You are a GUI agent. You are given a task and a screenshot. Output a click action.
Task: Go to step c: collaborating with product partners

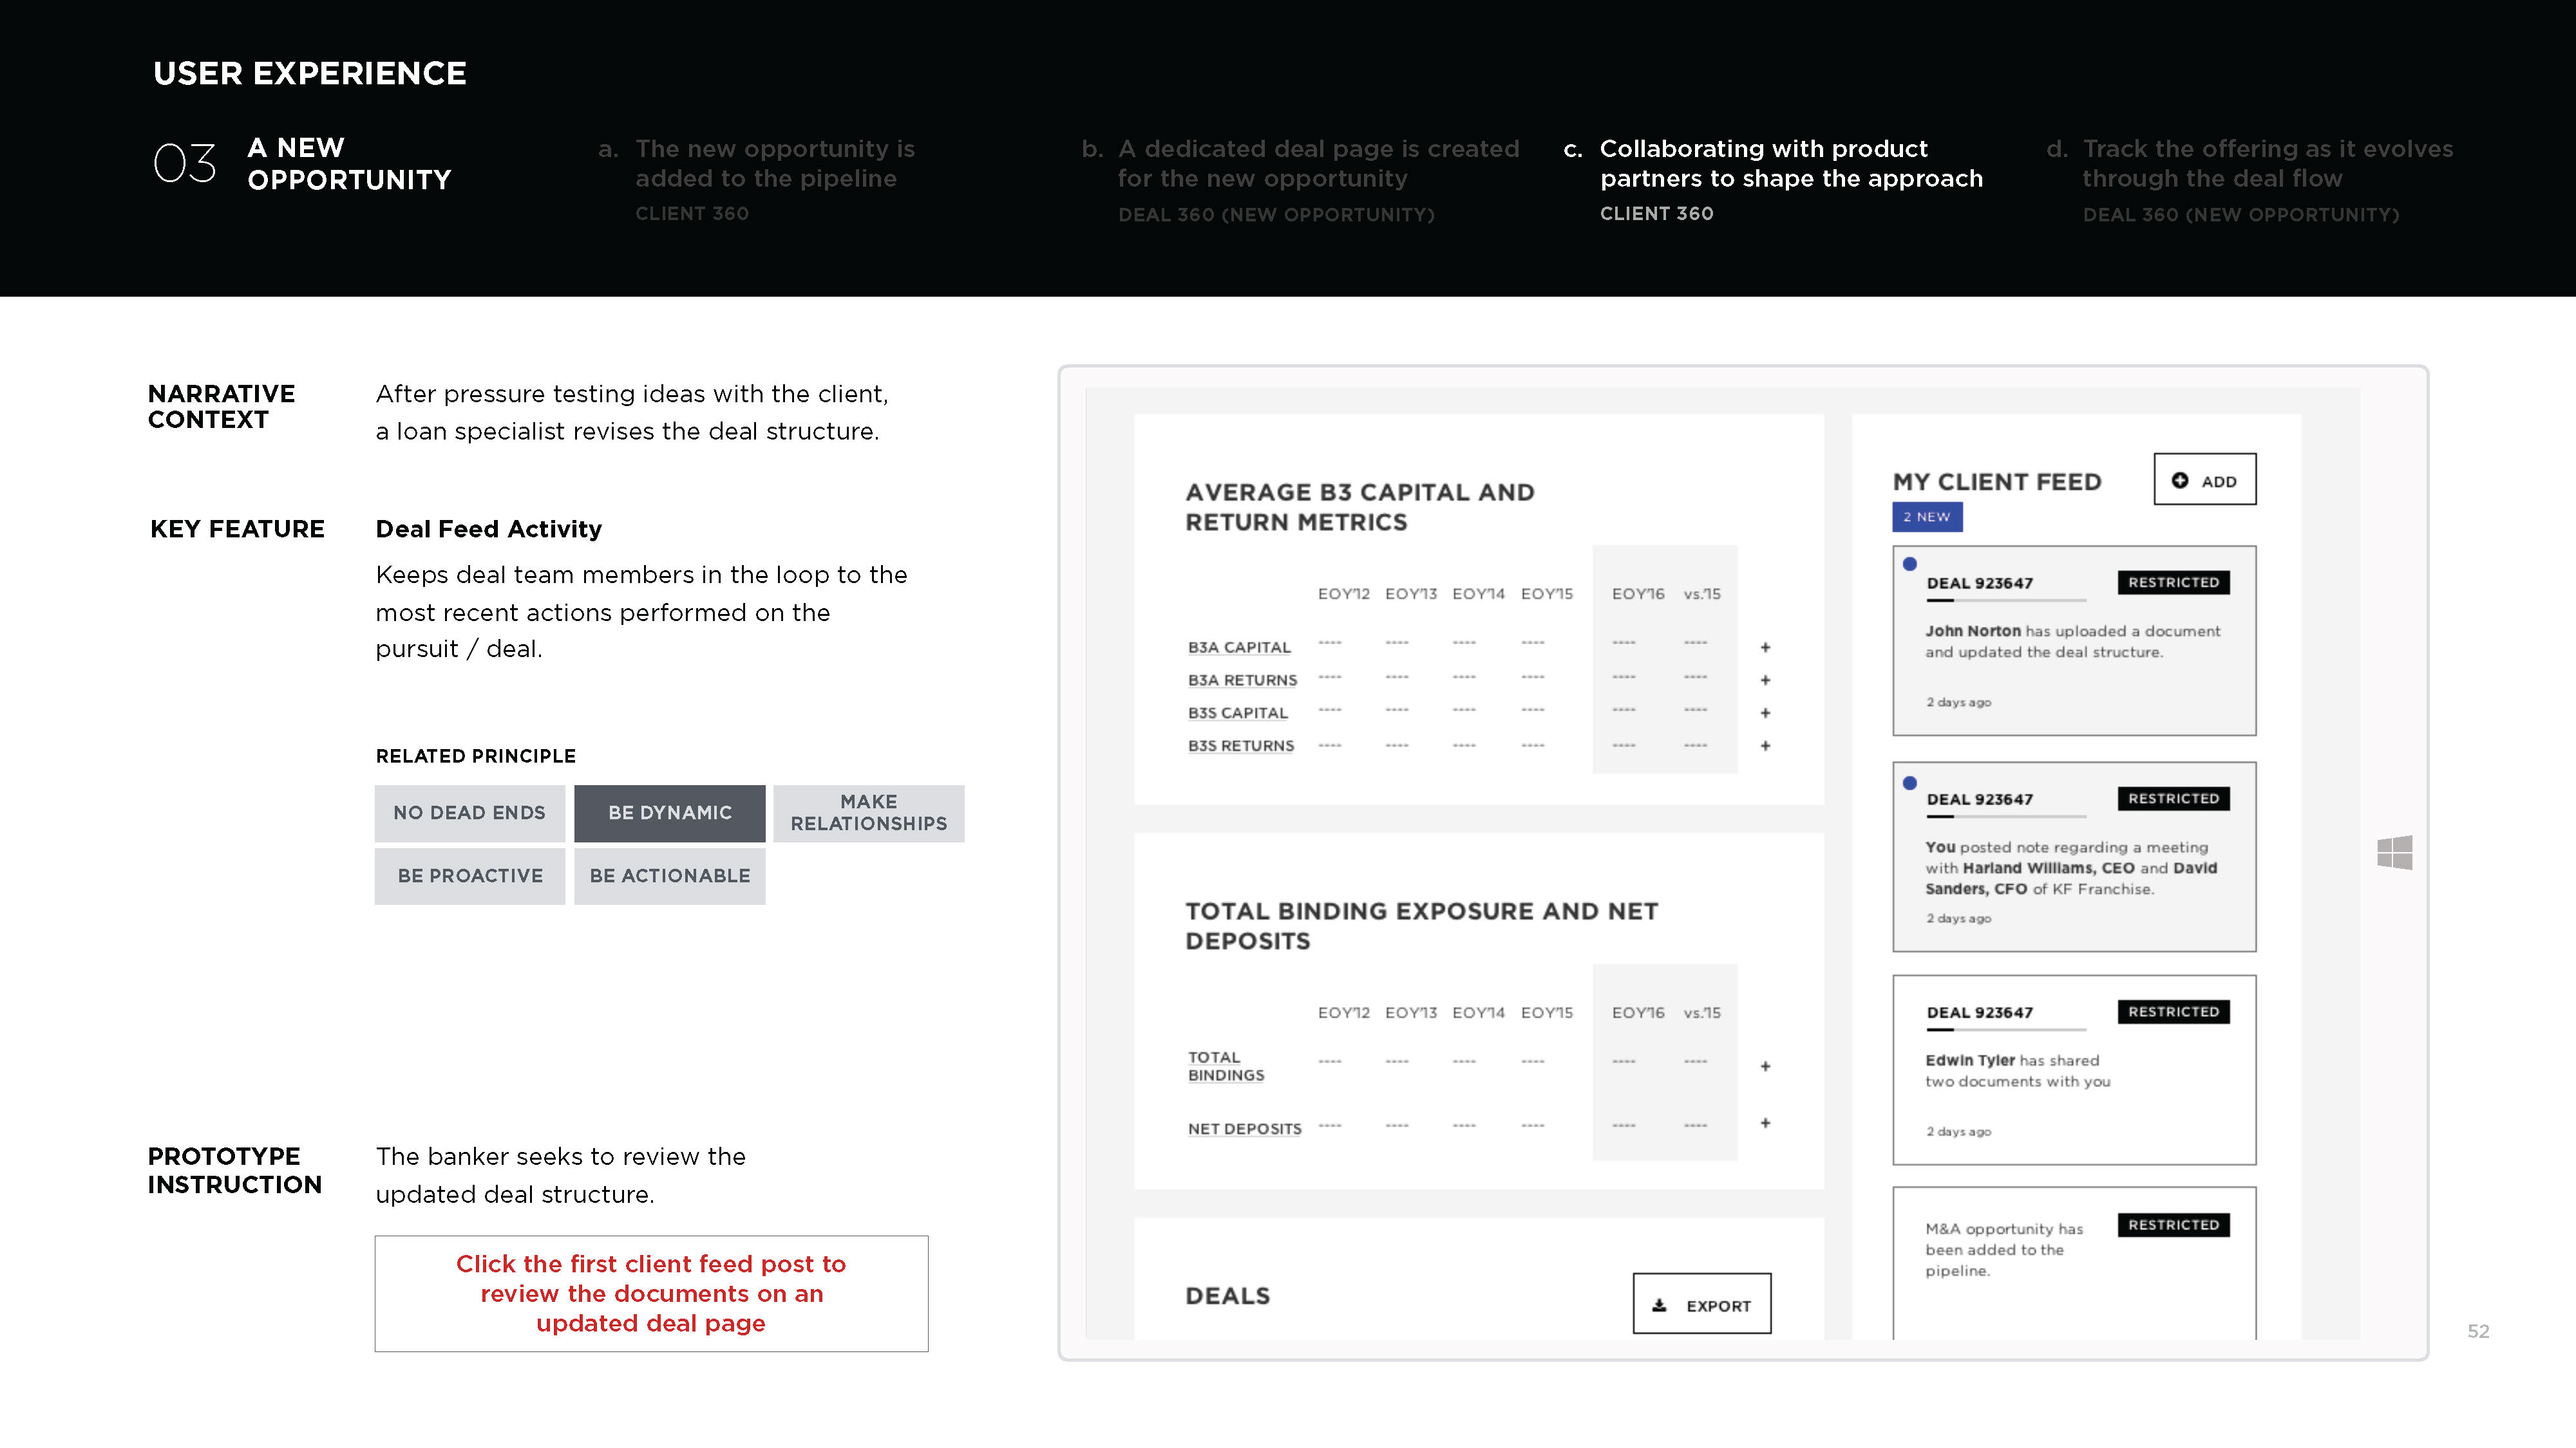pos(1773,180)
